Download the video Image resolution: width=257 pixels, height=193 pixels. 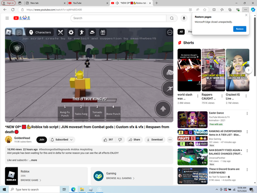tap(155, 139)
